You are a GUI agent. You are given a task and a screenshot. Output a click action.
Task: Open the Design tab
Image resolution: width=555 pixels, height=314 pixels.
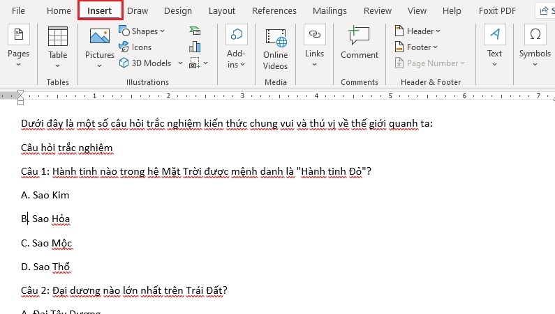pyautogui.click(x=178, y=11)
